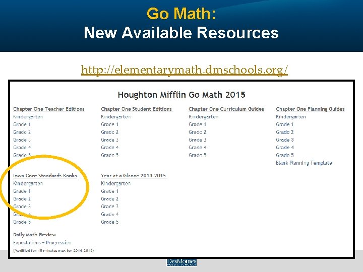The width and height of the screenshot is (363, 272).
Task: Open Grade 2 under Chapter One Curriculum Guides
Action: pyautogui.click(x=198, y=132)
